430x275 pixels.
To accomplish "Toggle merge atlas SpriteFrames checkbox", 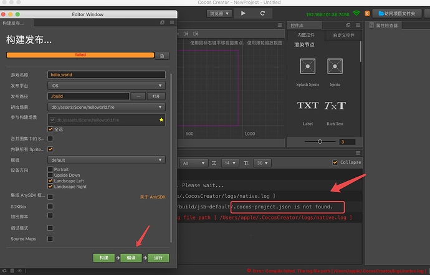I will 50,138.
